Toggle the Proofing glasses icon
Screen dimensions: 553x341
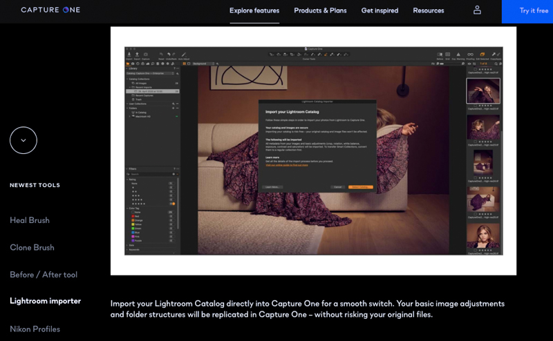471,55
